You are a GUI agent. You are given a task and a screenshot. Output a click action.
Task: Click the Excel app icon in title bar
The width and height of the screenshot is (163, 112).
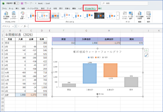[3, 3]
